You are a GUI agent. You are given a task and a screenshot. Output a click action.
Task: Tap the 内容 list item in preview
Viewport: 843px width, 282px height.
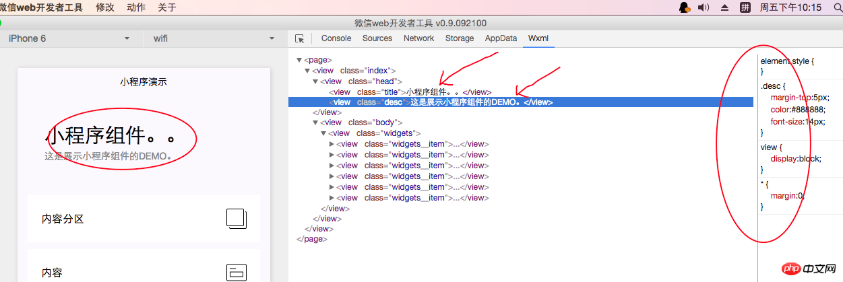pos(144,266)
